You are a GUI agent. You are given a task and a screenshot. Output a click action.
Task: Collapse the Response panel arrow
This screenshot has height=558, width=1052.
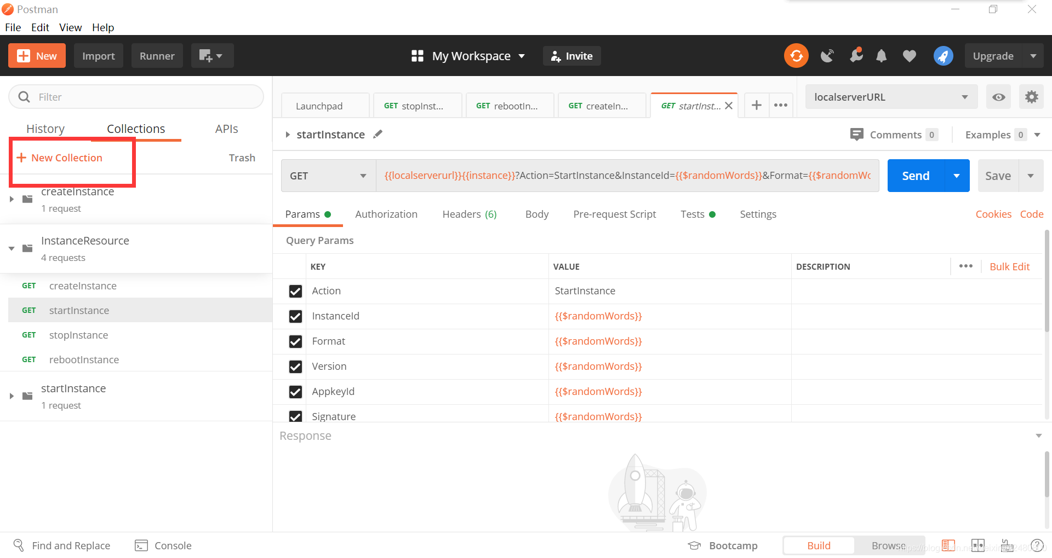tap(1038, 436)
